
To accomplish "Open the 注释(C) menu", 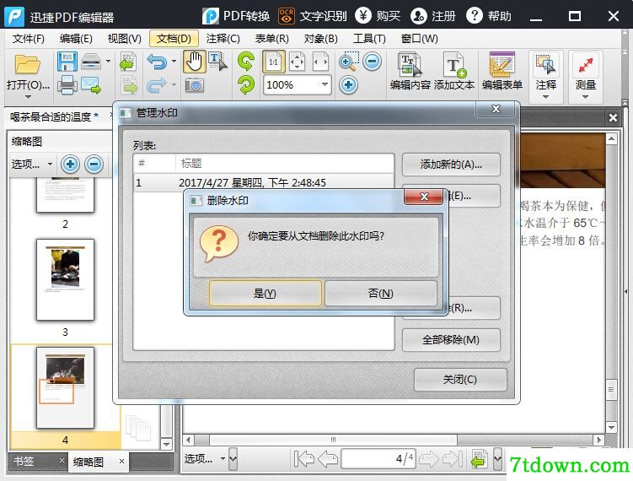I will point(223,39).
